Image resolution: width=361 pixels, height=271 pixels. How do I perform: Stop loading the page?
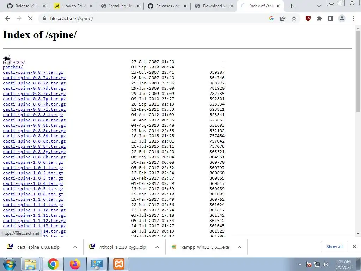click(x=30, y=18)
